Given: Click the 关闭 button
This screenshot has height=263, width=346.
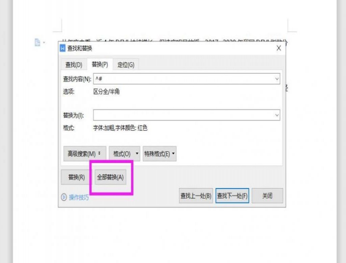Looking at the screenshot, I should (267, 195).
